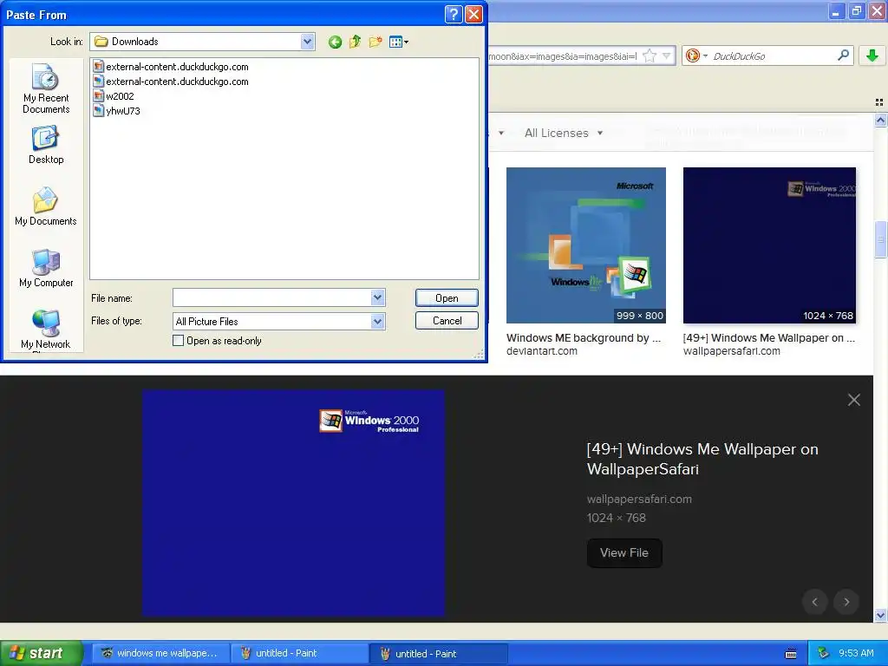The width and height of the screenshot is (888, 666).
Task: Open the browser downloads green arrow
Action: 872,55
